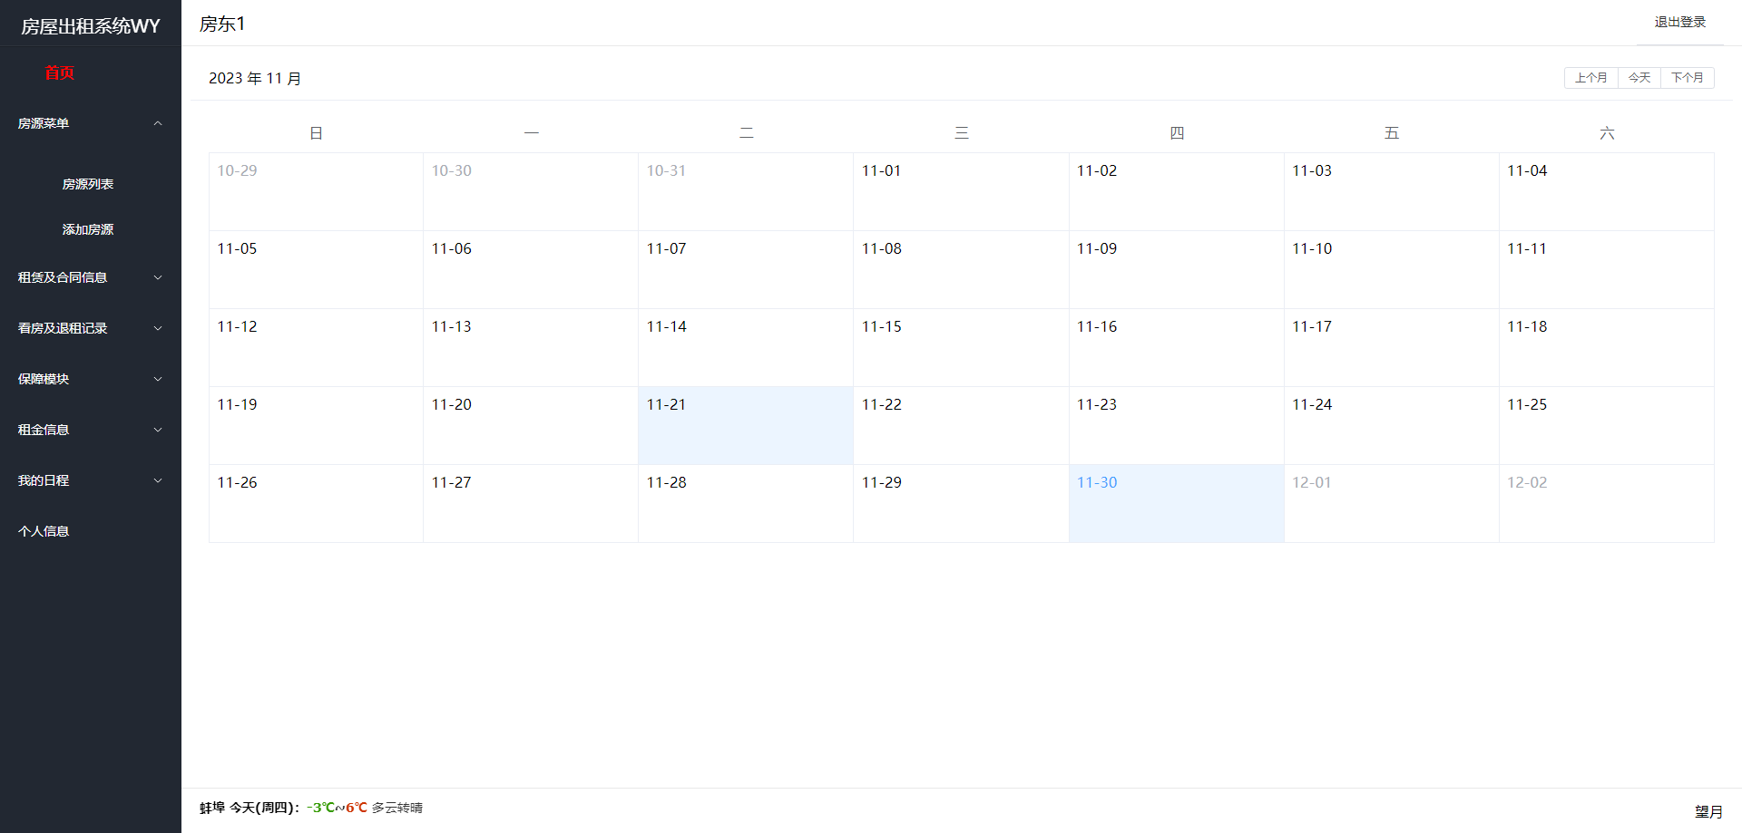
Task: Open 房源列表 in the sidebar
Action: 88,184
